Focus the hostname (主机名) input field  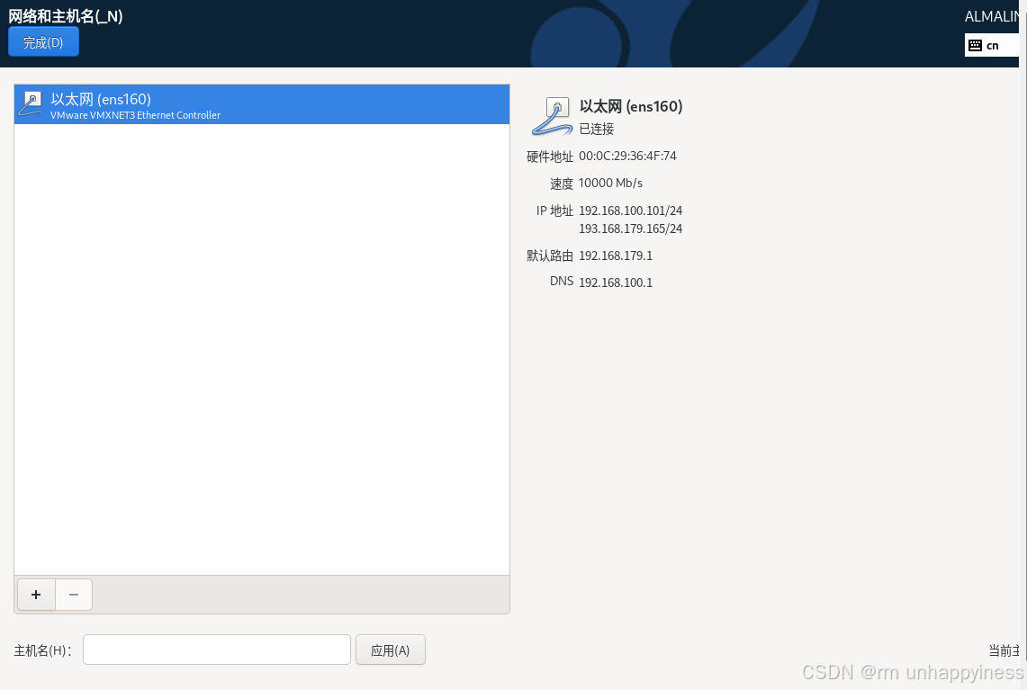[217, 650]
